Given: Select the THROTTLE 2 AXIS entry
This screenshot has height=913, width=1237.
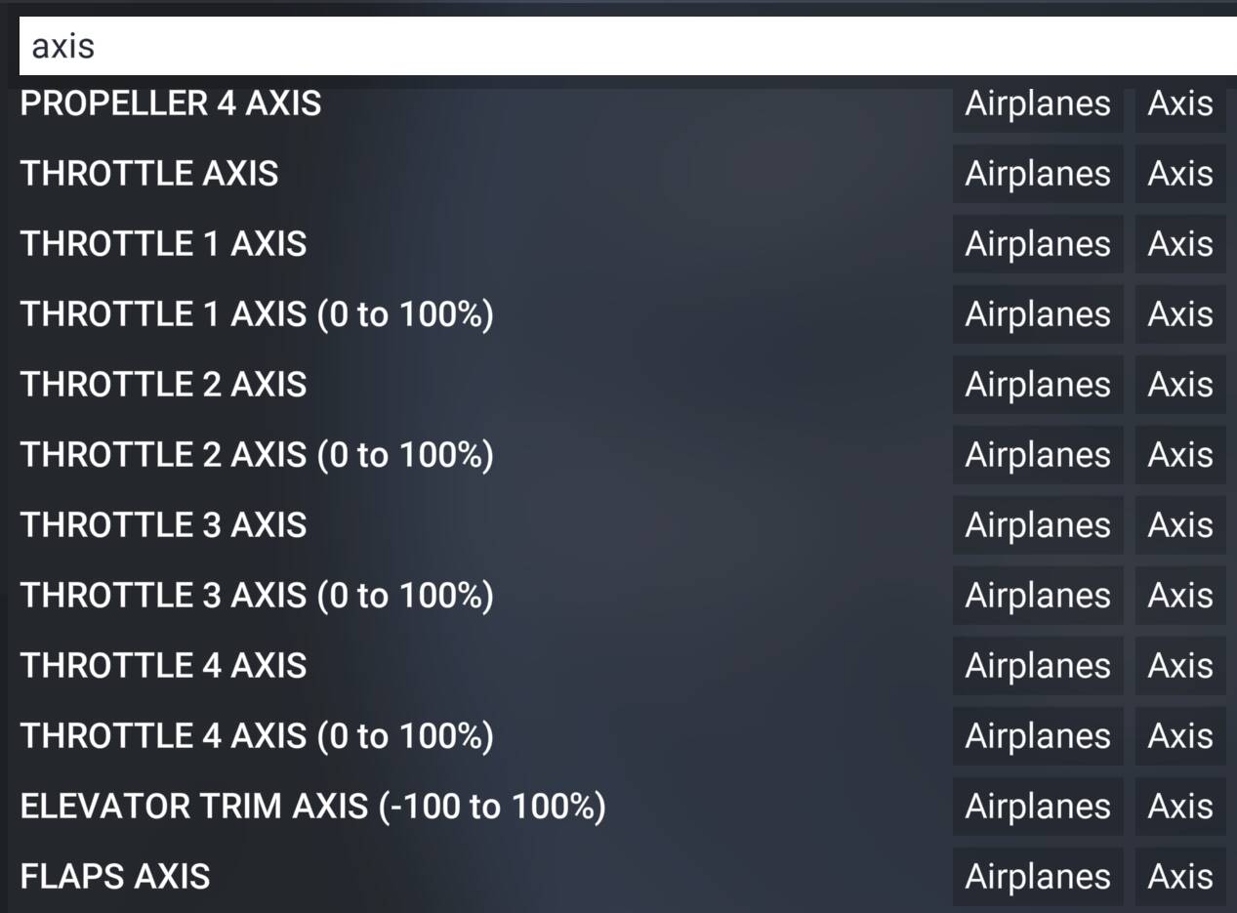Looking at the screenshot, I should [164, 385].
